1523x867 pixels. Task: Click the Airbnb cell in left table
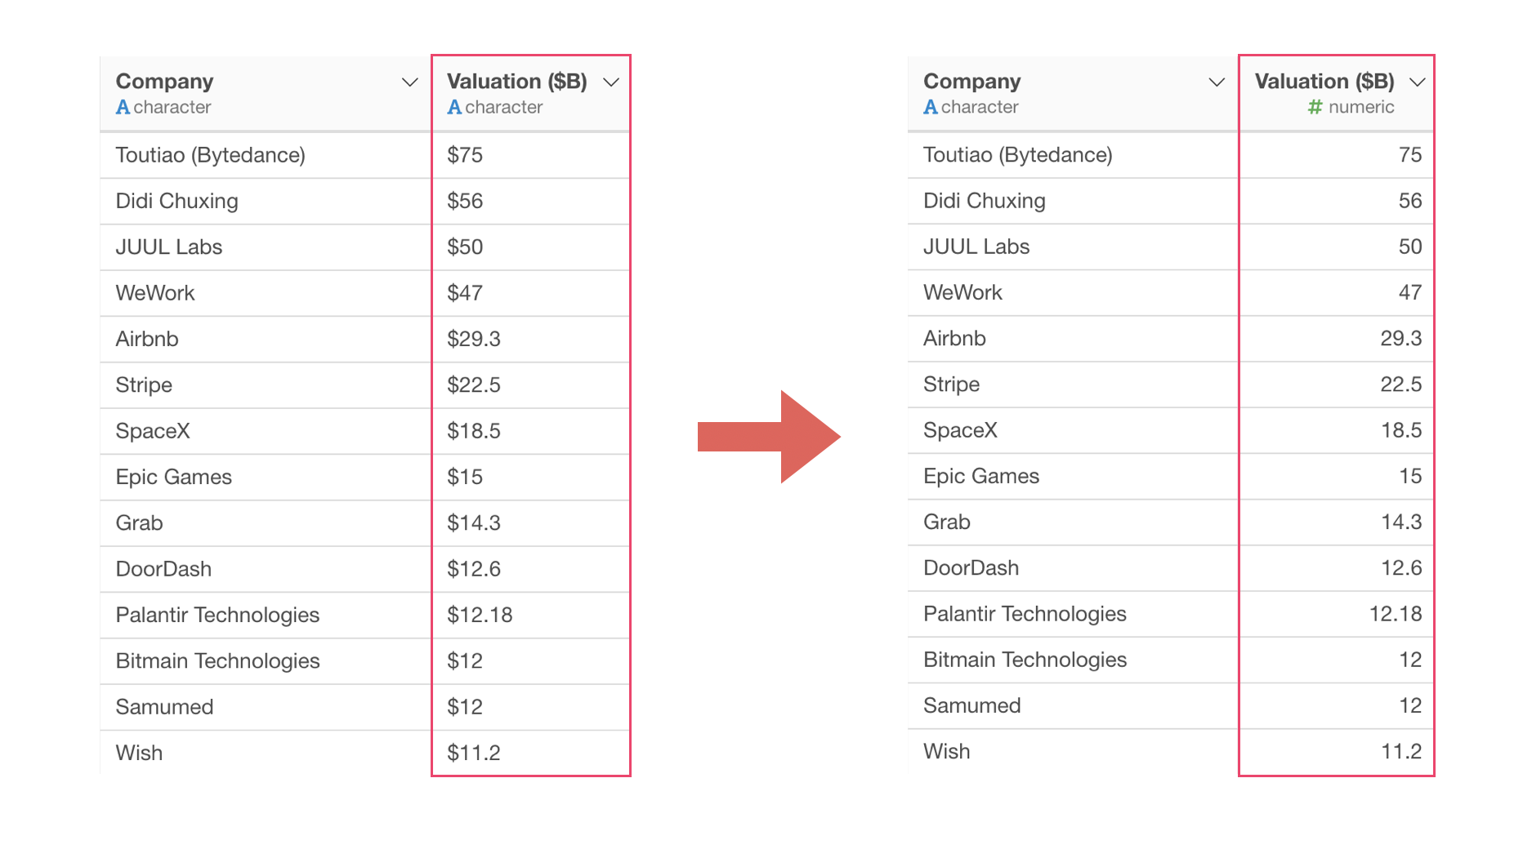coord(265,339)
